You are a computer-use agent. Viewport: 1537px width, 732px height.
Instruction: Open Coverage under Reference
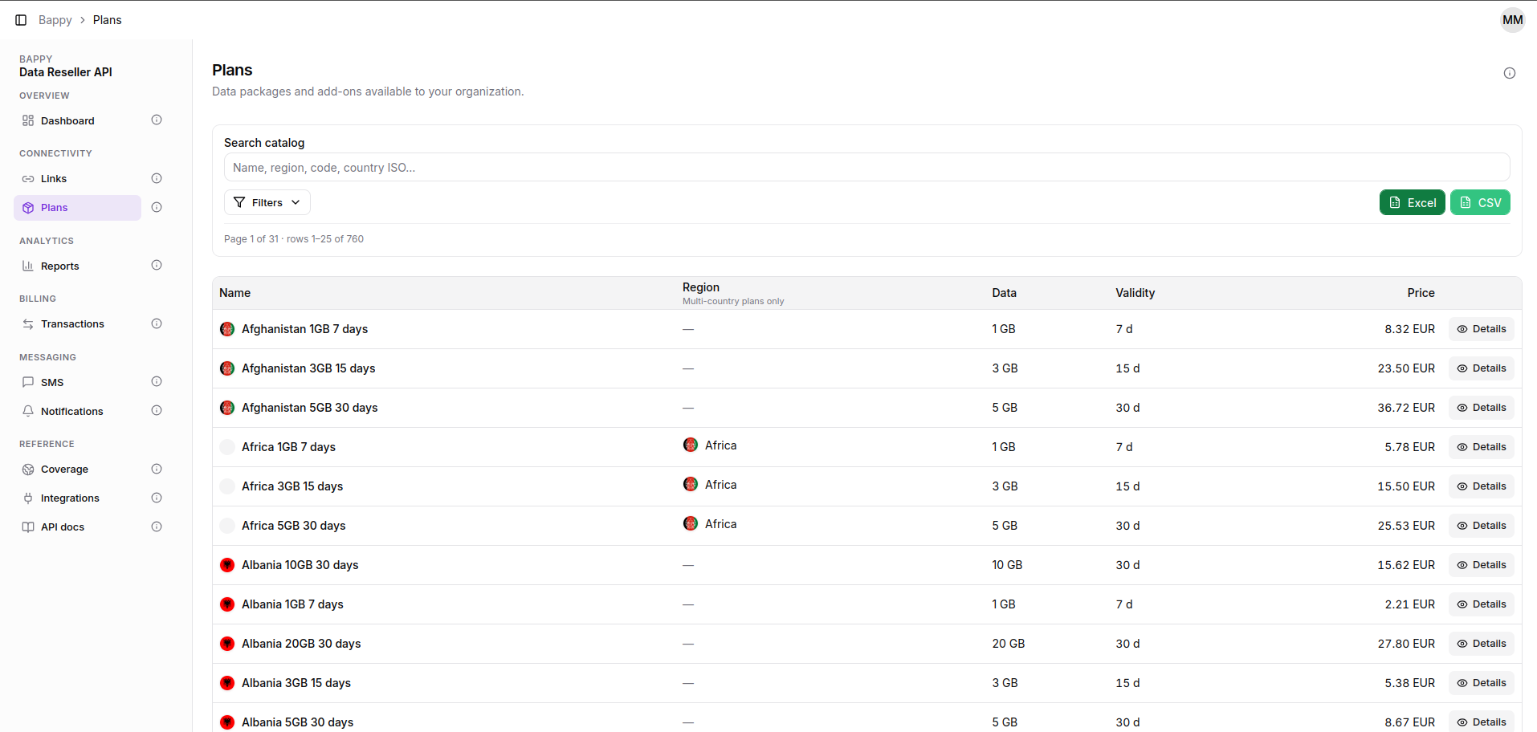point(77,469)
